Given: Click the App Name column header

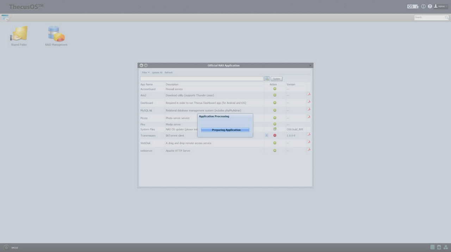Looking at the screenshot, I should 147,84.
